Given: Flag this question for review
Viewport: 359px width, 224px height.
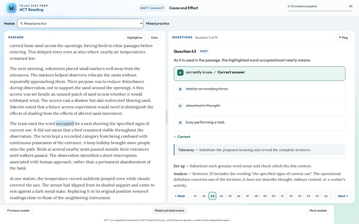Looking at the screenshot, I should click(x=343, y=37).
